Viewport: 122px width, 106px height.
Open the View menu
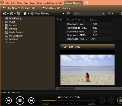pos(20,3)
